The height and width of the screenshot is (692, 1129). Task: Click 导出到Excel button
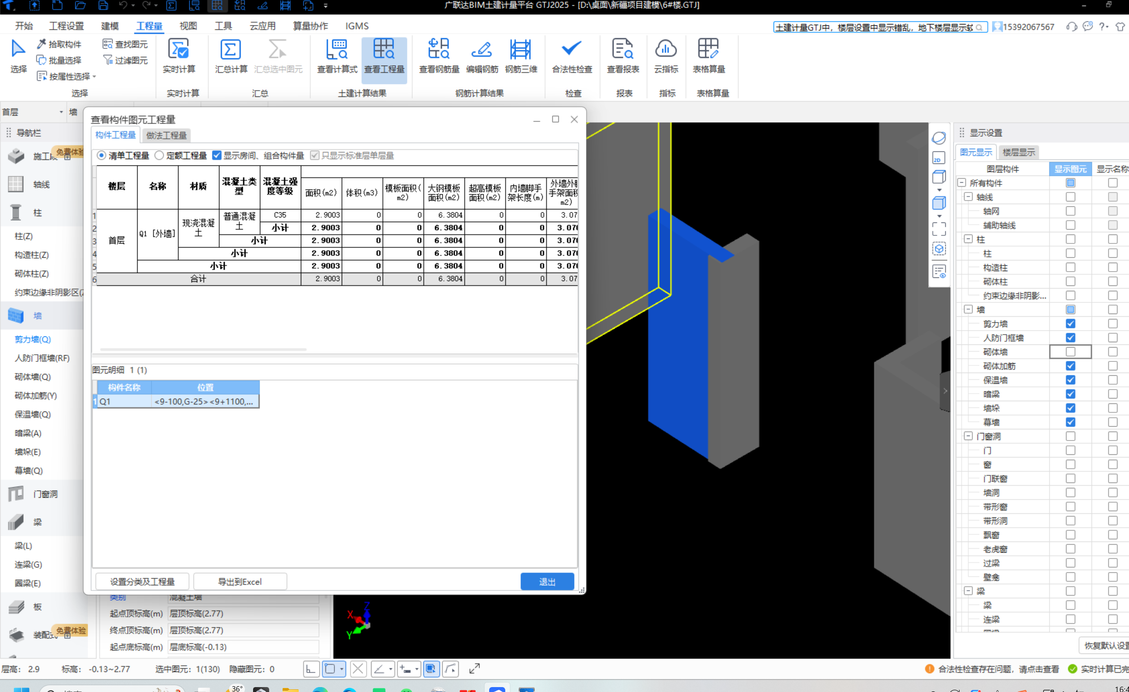[240, 581]
